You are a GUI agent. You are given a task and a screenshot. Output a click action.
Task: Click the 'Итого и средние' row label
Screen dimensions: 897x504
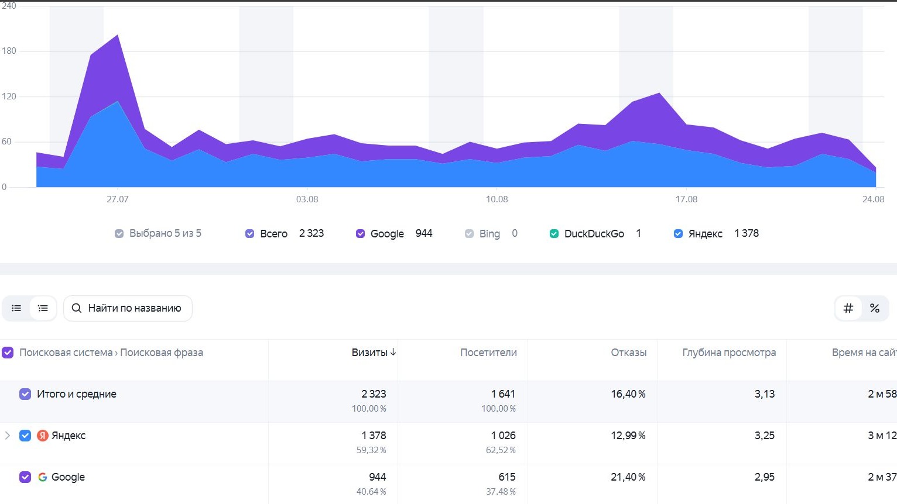coord(77,394)
